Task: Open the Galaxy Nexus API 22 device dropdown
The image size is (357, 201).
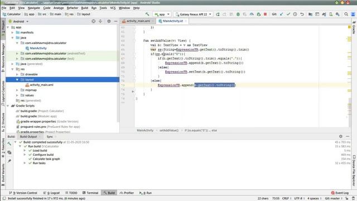Action: tap(194, 14)
